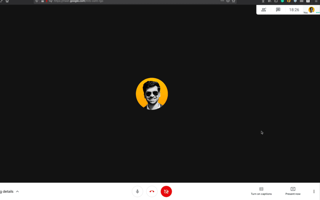320x200 pixels.
Task: Click Present now
Action: pyautogui.click(x=293, y=191)
